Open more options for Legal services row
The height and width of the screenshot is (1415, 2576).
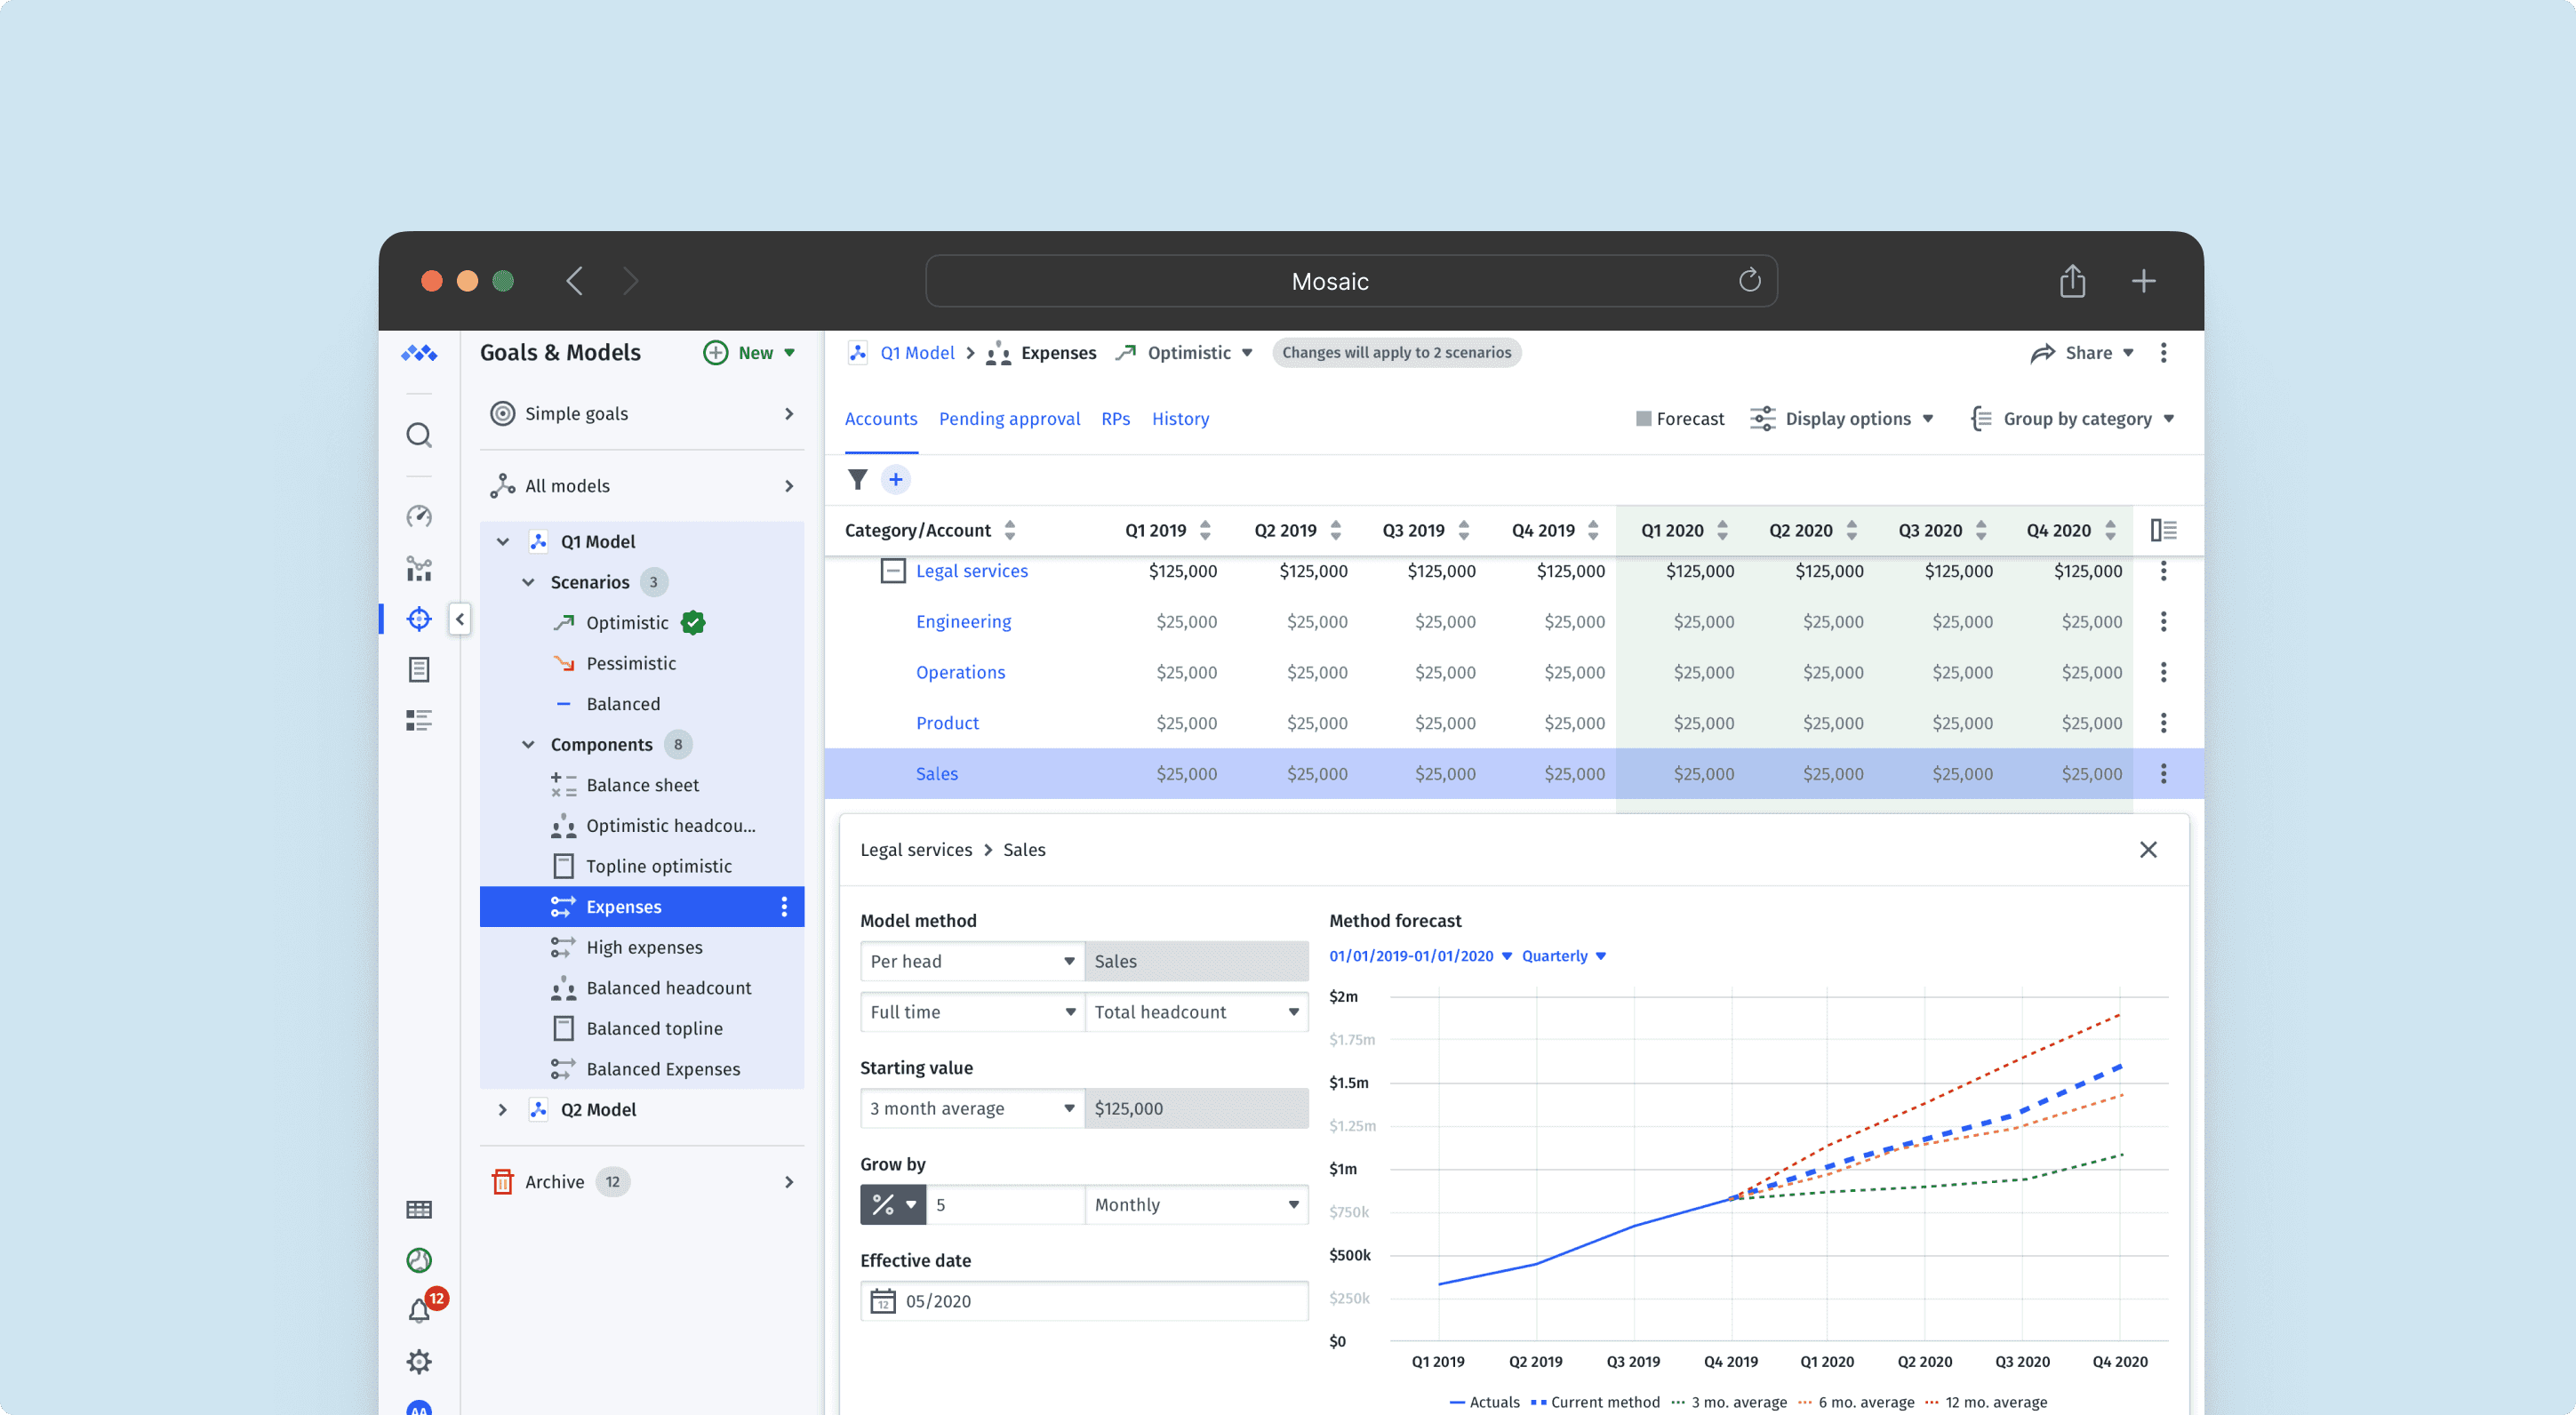[2163, 571]
